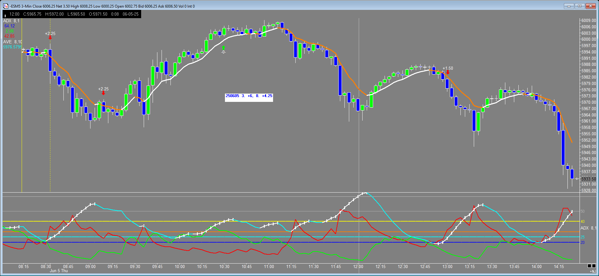This screenshot has height=276, width=599.
Task: Select the trade summary text box 250605
Action: click(x=249, y=97)
